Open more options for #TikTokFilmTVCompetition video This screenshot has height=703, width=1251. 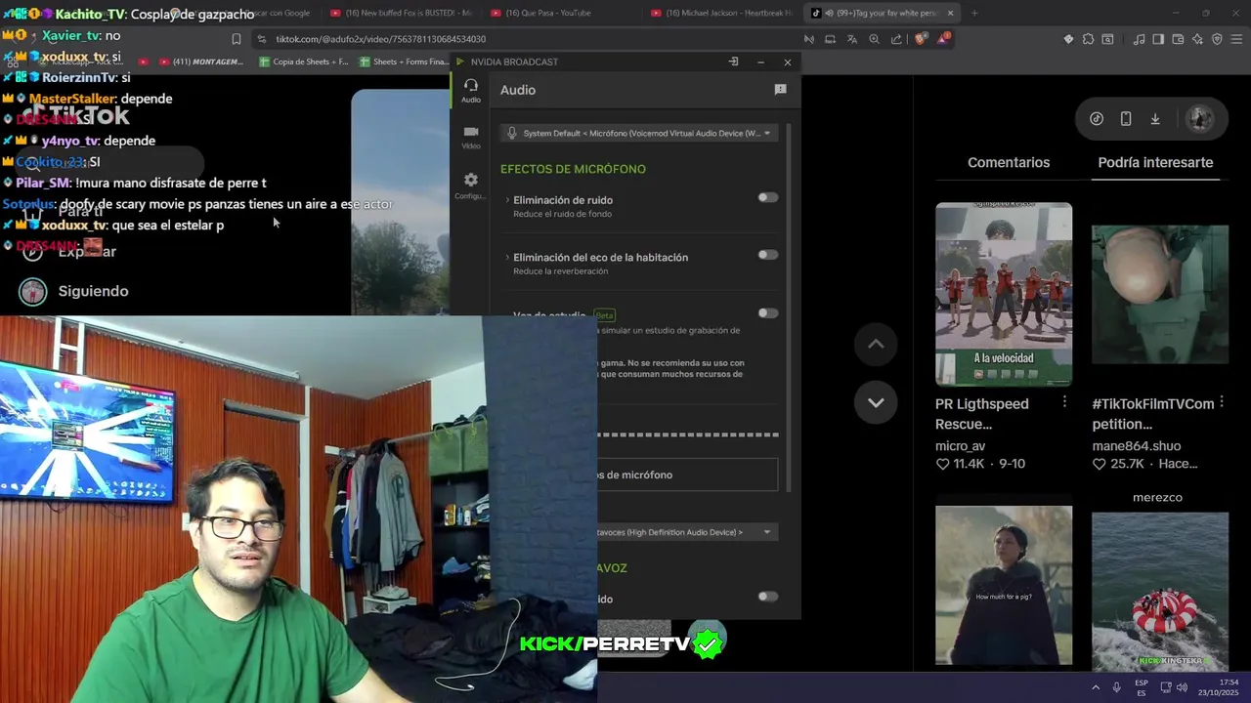pyautogui.click(x=1221, y=402)
